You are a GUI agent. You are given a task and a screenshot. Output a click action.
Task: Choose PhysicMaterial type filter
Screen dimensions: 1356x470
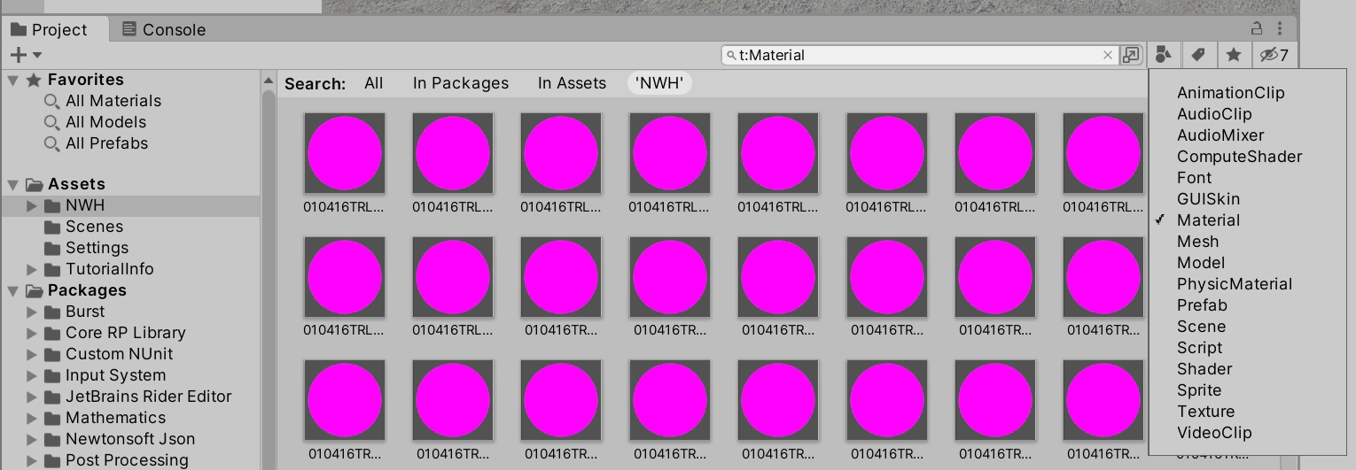pyautogui.click(x=1235, y=284)
